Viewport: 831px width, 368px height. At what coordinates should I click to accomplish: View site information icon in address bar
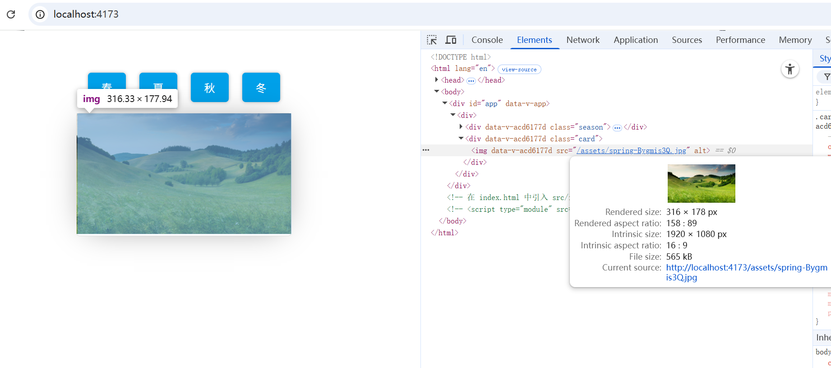coord(40,14)
